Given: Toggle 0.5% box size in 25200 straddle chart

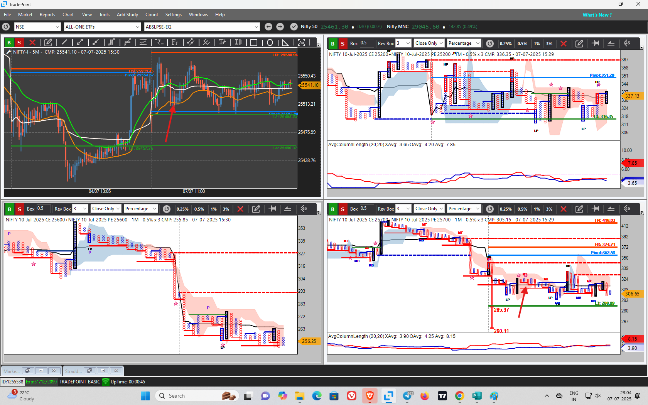Looking at the screenshot, I should tap(522, 44).
